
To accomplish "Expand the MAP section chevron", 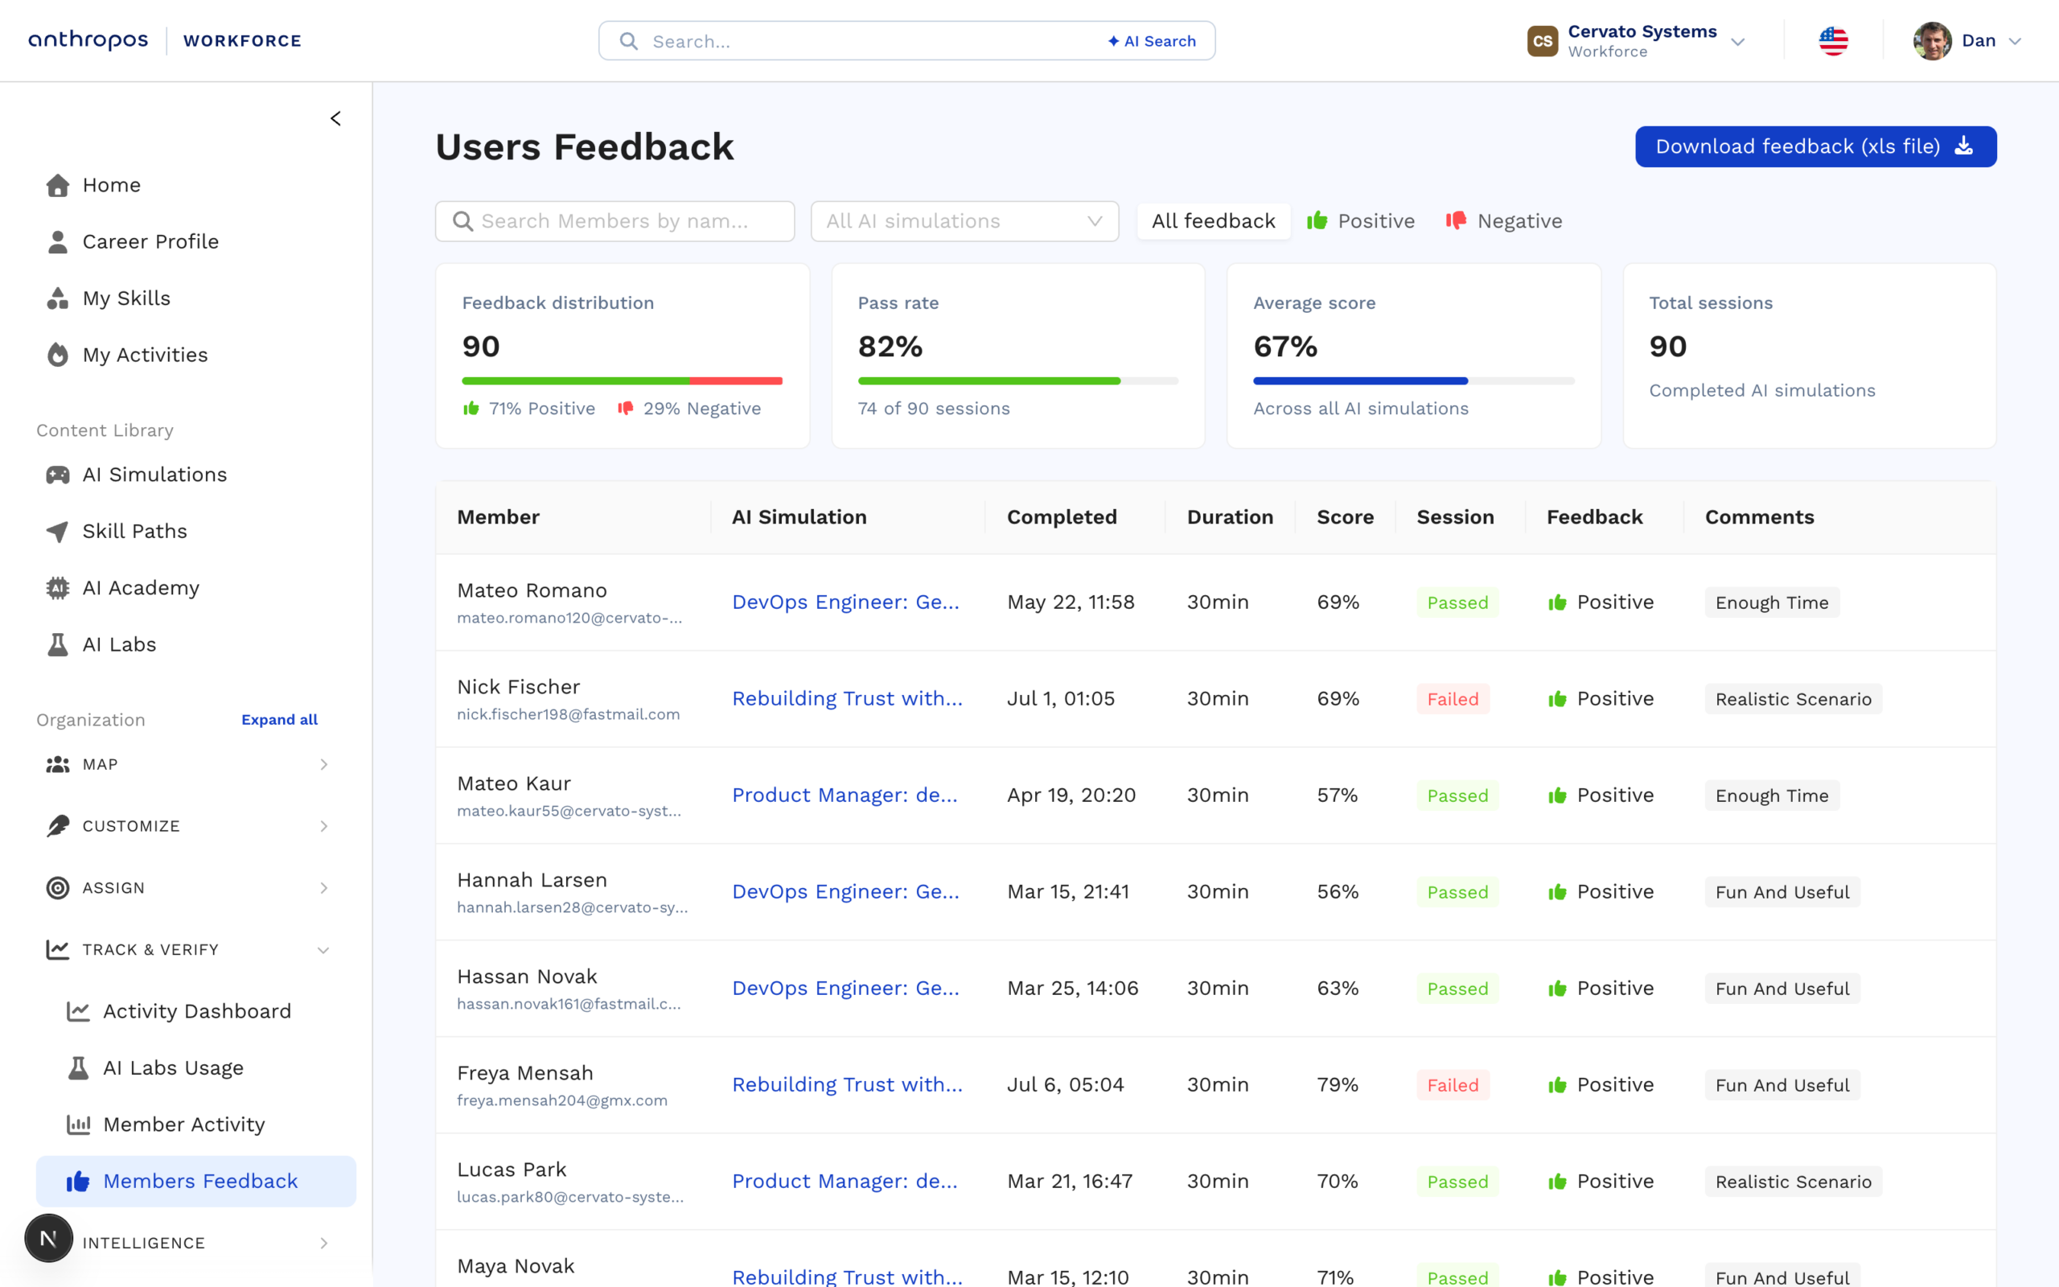I will click(323, 764).
